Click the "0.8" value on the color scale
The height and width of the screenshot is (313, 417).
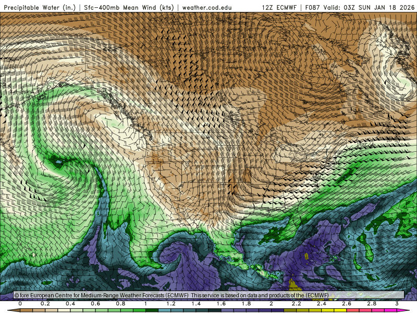coord(120,304)
